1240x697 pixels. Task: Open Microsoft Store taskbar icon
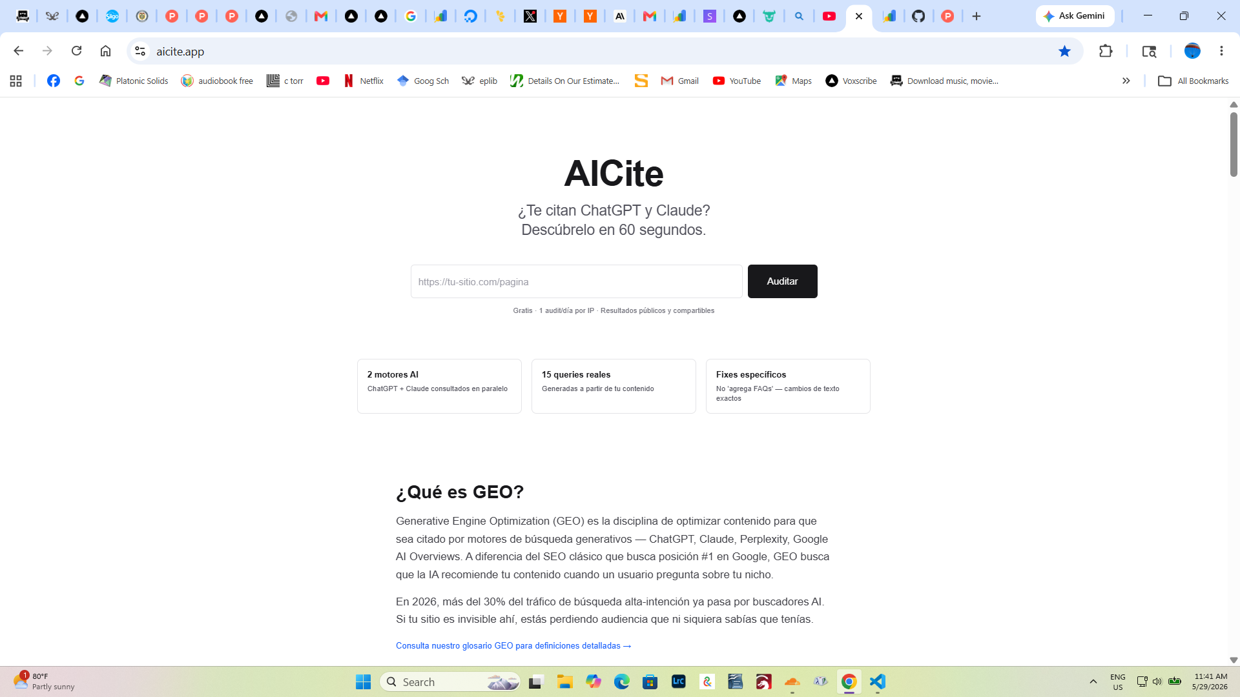650,682
